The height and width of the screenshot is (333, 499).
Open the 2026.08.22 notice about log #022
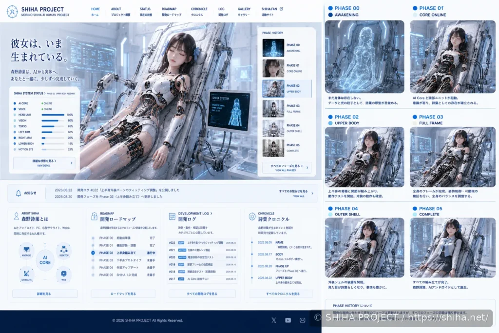117,190
